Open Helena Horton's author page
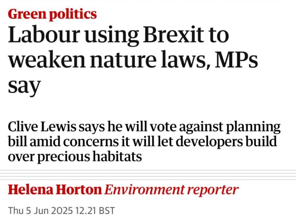The width and height of the screenshot is (296, 221). click(55, 190)
